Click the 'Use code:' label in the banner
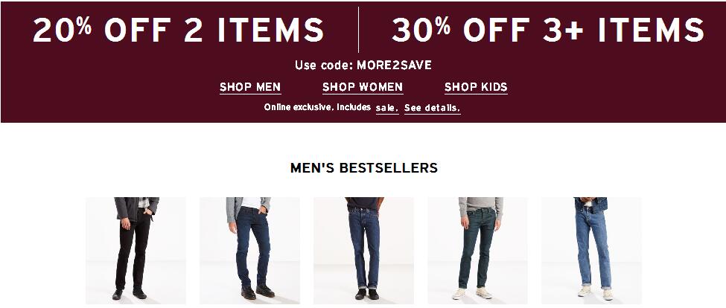This screenshot has width=726, height=308. 324,65
